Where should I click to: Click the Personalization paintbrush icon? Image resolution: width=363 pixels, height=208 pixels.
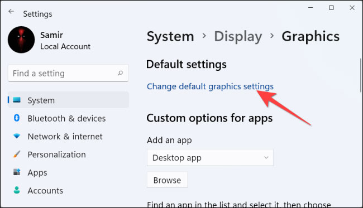[x=17, y=154]
